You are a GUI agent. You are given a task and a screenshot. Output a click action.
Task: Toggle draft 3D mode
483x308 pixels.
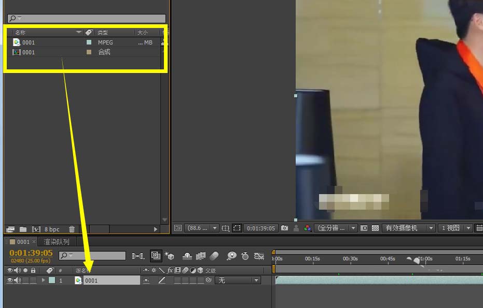pos(169,256)
